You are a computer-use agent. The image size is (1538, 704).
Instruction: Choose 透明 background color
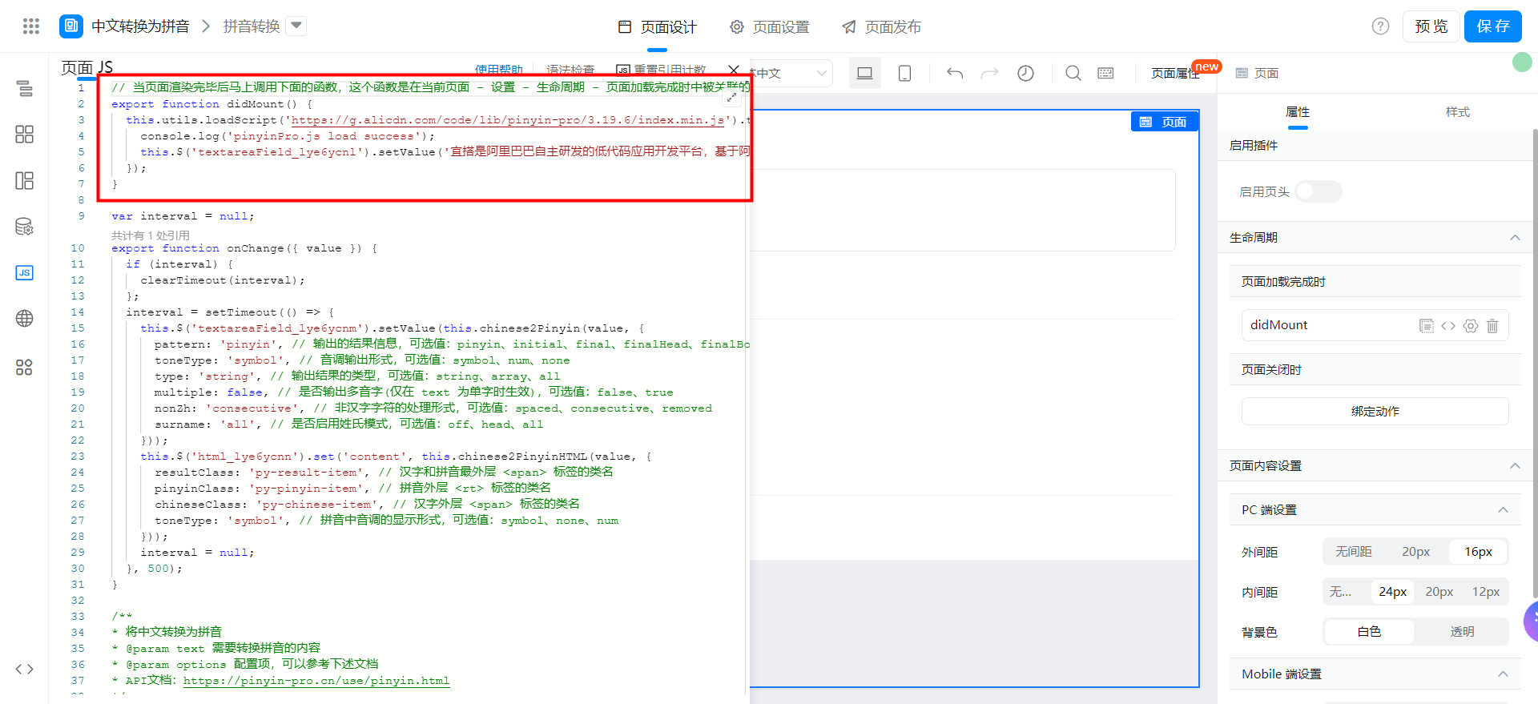click(x=1462, y=632)
